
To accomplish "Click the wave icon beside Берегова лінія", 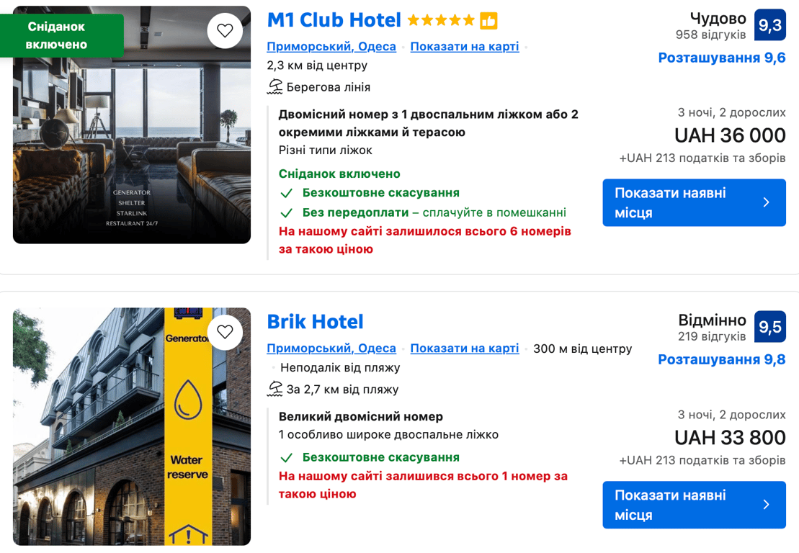I will coord(274,86).
